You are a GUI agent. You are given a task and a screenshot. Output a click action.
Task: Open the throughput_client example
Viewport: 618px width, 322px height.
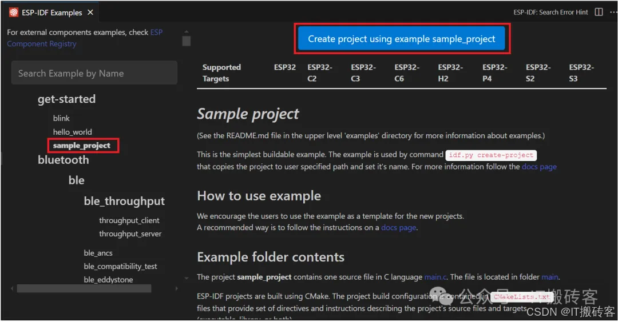[x=129, y=220]
